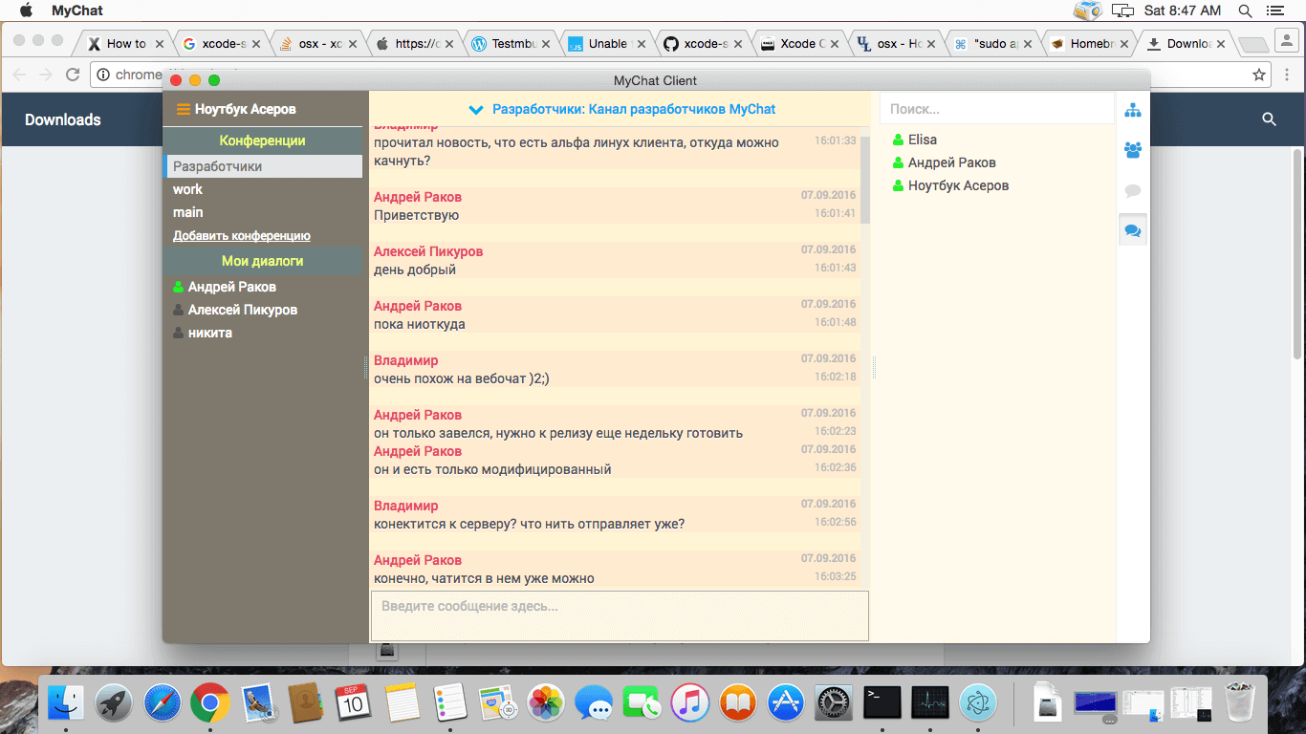Screen dimensions: 1306x734
Task: Click sender name Алексей Пикуров in chat
Action: coord(428,251)
